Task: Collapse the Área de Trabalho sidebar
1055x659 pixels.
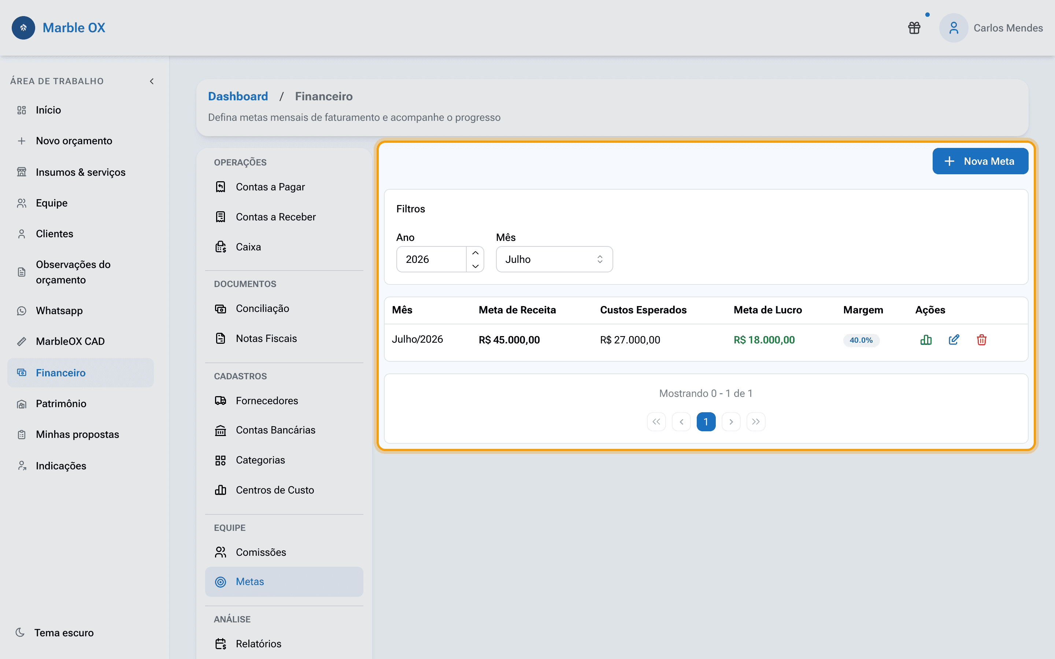Action: pyautogui.click(x=152, y=81)
